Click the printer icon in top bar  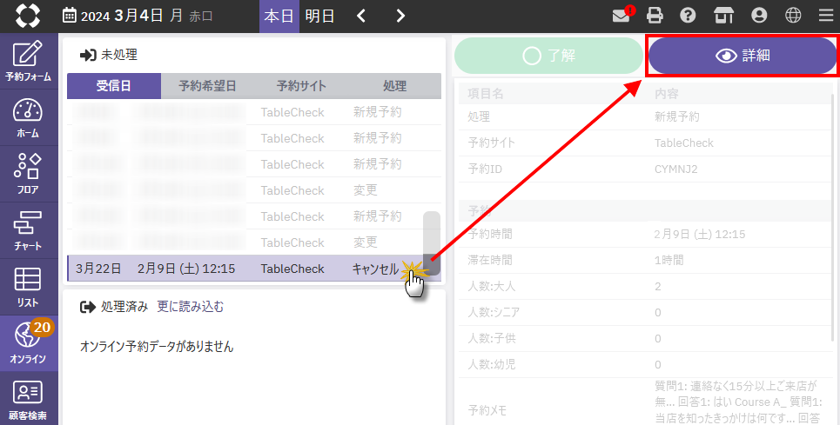point(655,16)
